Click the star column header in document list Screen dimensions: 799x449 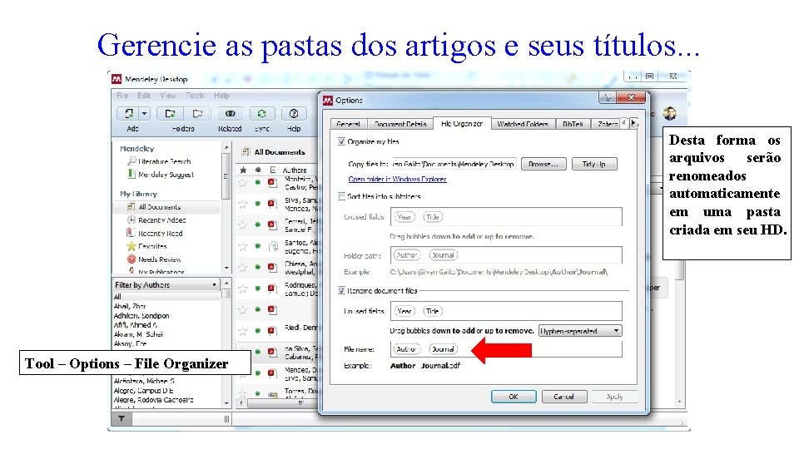point(243,170)
